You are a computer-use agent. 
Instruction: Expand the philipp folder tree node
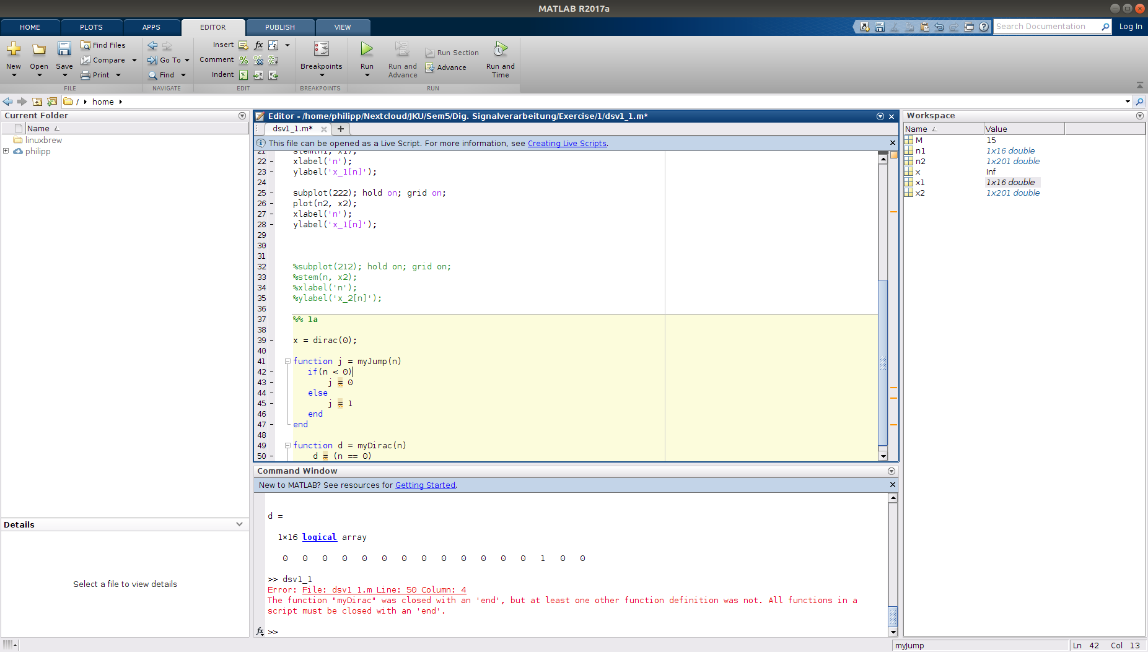[x=6, y=151]
